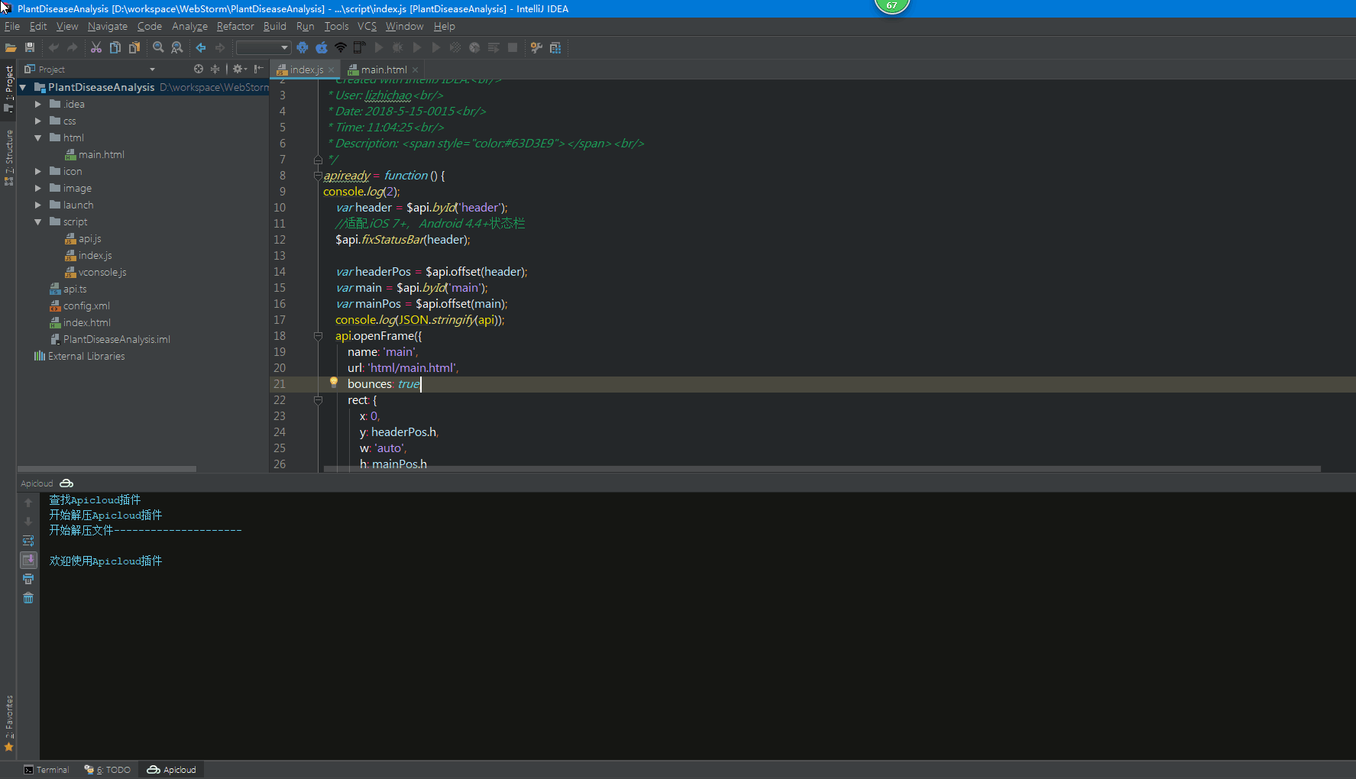Open the File menu
This screenshot has height=779, width=1356.
click(12, 26)
